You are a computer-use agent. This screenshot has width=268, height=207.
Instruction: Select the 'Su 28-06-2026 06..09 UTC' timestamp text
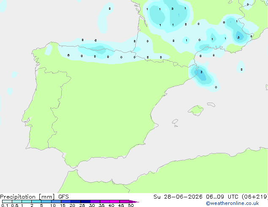coord(196,197)
